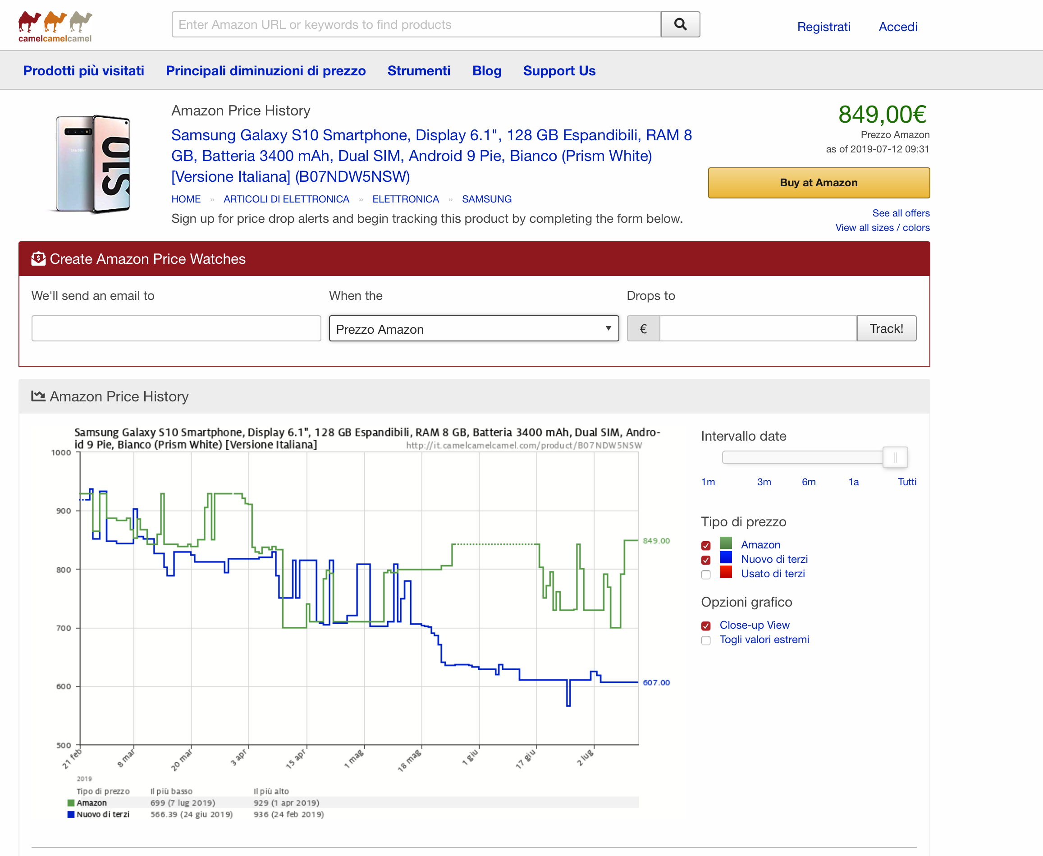The image size is (1043, 856).
Task: Click '699 (7 lug 2019)' lowest Amazon price
Action: 183,803
